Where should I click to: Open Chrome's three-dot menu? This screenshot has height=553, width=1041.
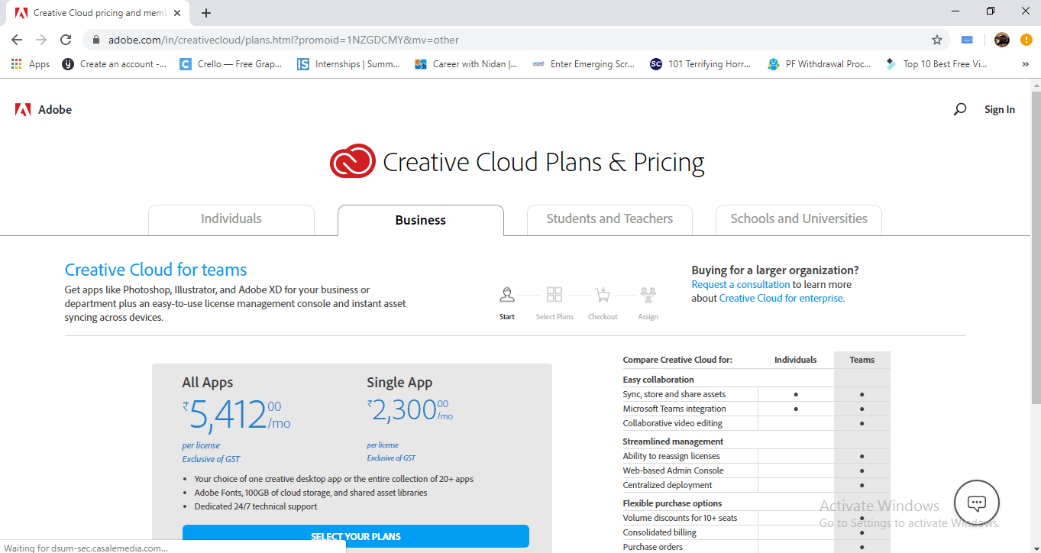tap(1026, 40)
